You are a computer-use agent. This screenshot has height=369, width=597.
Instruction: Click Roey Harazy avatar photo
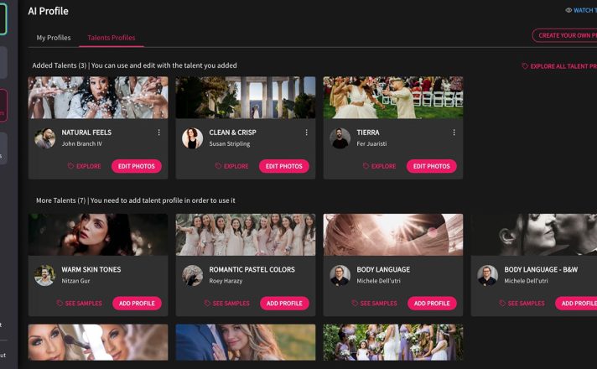192,275
